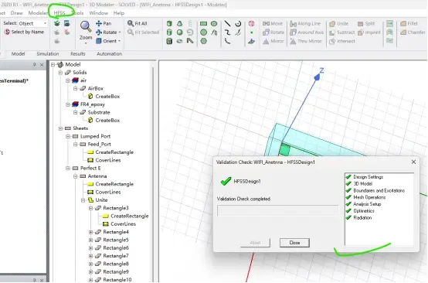428x283 pixels.
Task: Click the Rotate object edit tool
Action: click(273, 32)
